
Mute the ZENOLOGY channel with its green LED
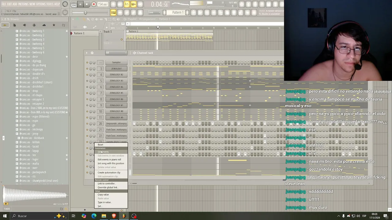tap(87, 68)
